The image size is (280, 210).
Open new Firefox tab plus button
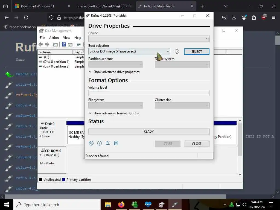[202, 6]
